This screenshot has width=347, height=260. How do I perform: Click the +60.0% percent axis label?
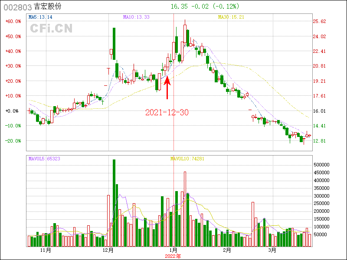pyautogui.click(x=13, y=21)
